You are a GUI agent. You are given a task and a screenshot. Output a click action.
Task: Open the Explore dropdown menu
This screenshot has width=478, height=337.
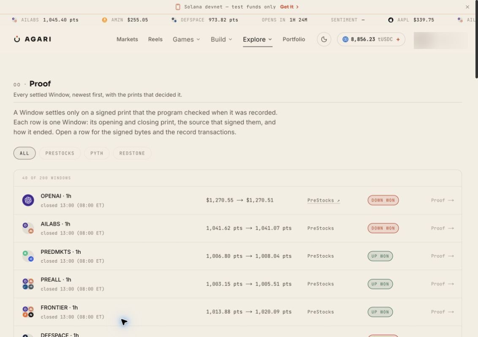tap(257, 39)
